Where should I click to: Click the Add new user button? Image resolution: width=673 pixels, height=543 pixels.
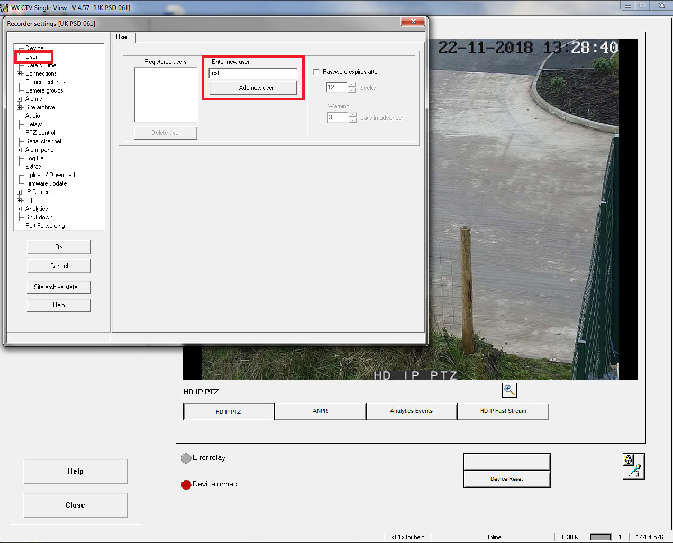[253, 88]
